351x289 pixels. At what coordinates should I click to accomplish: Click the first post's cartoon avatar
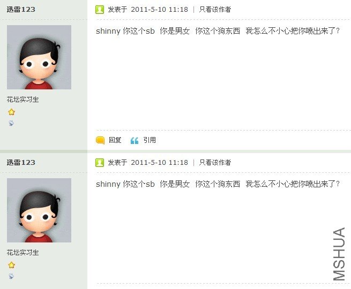tap(39, 57)
